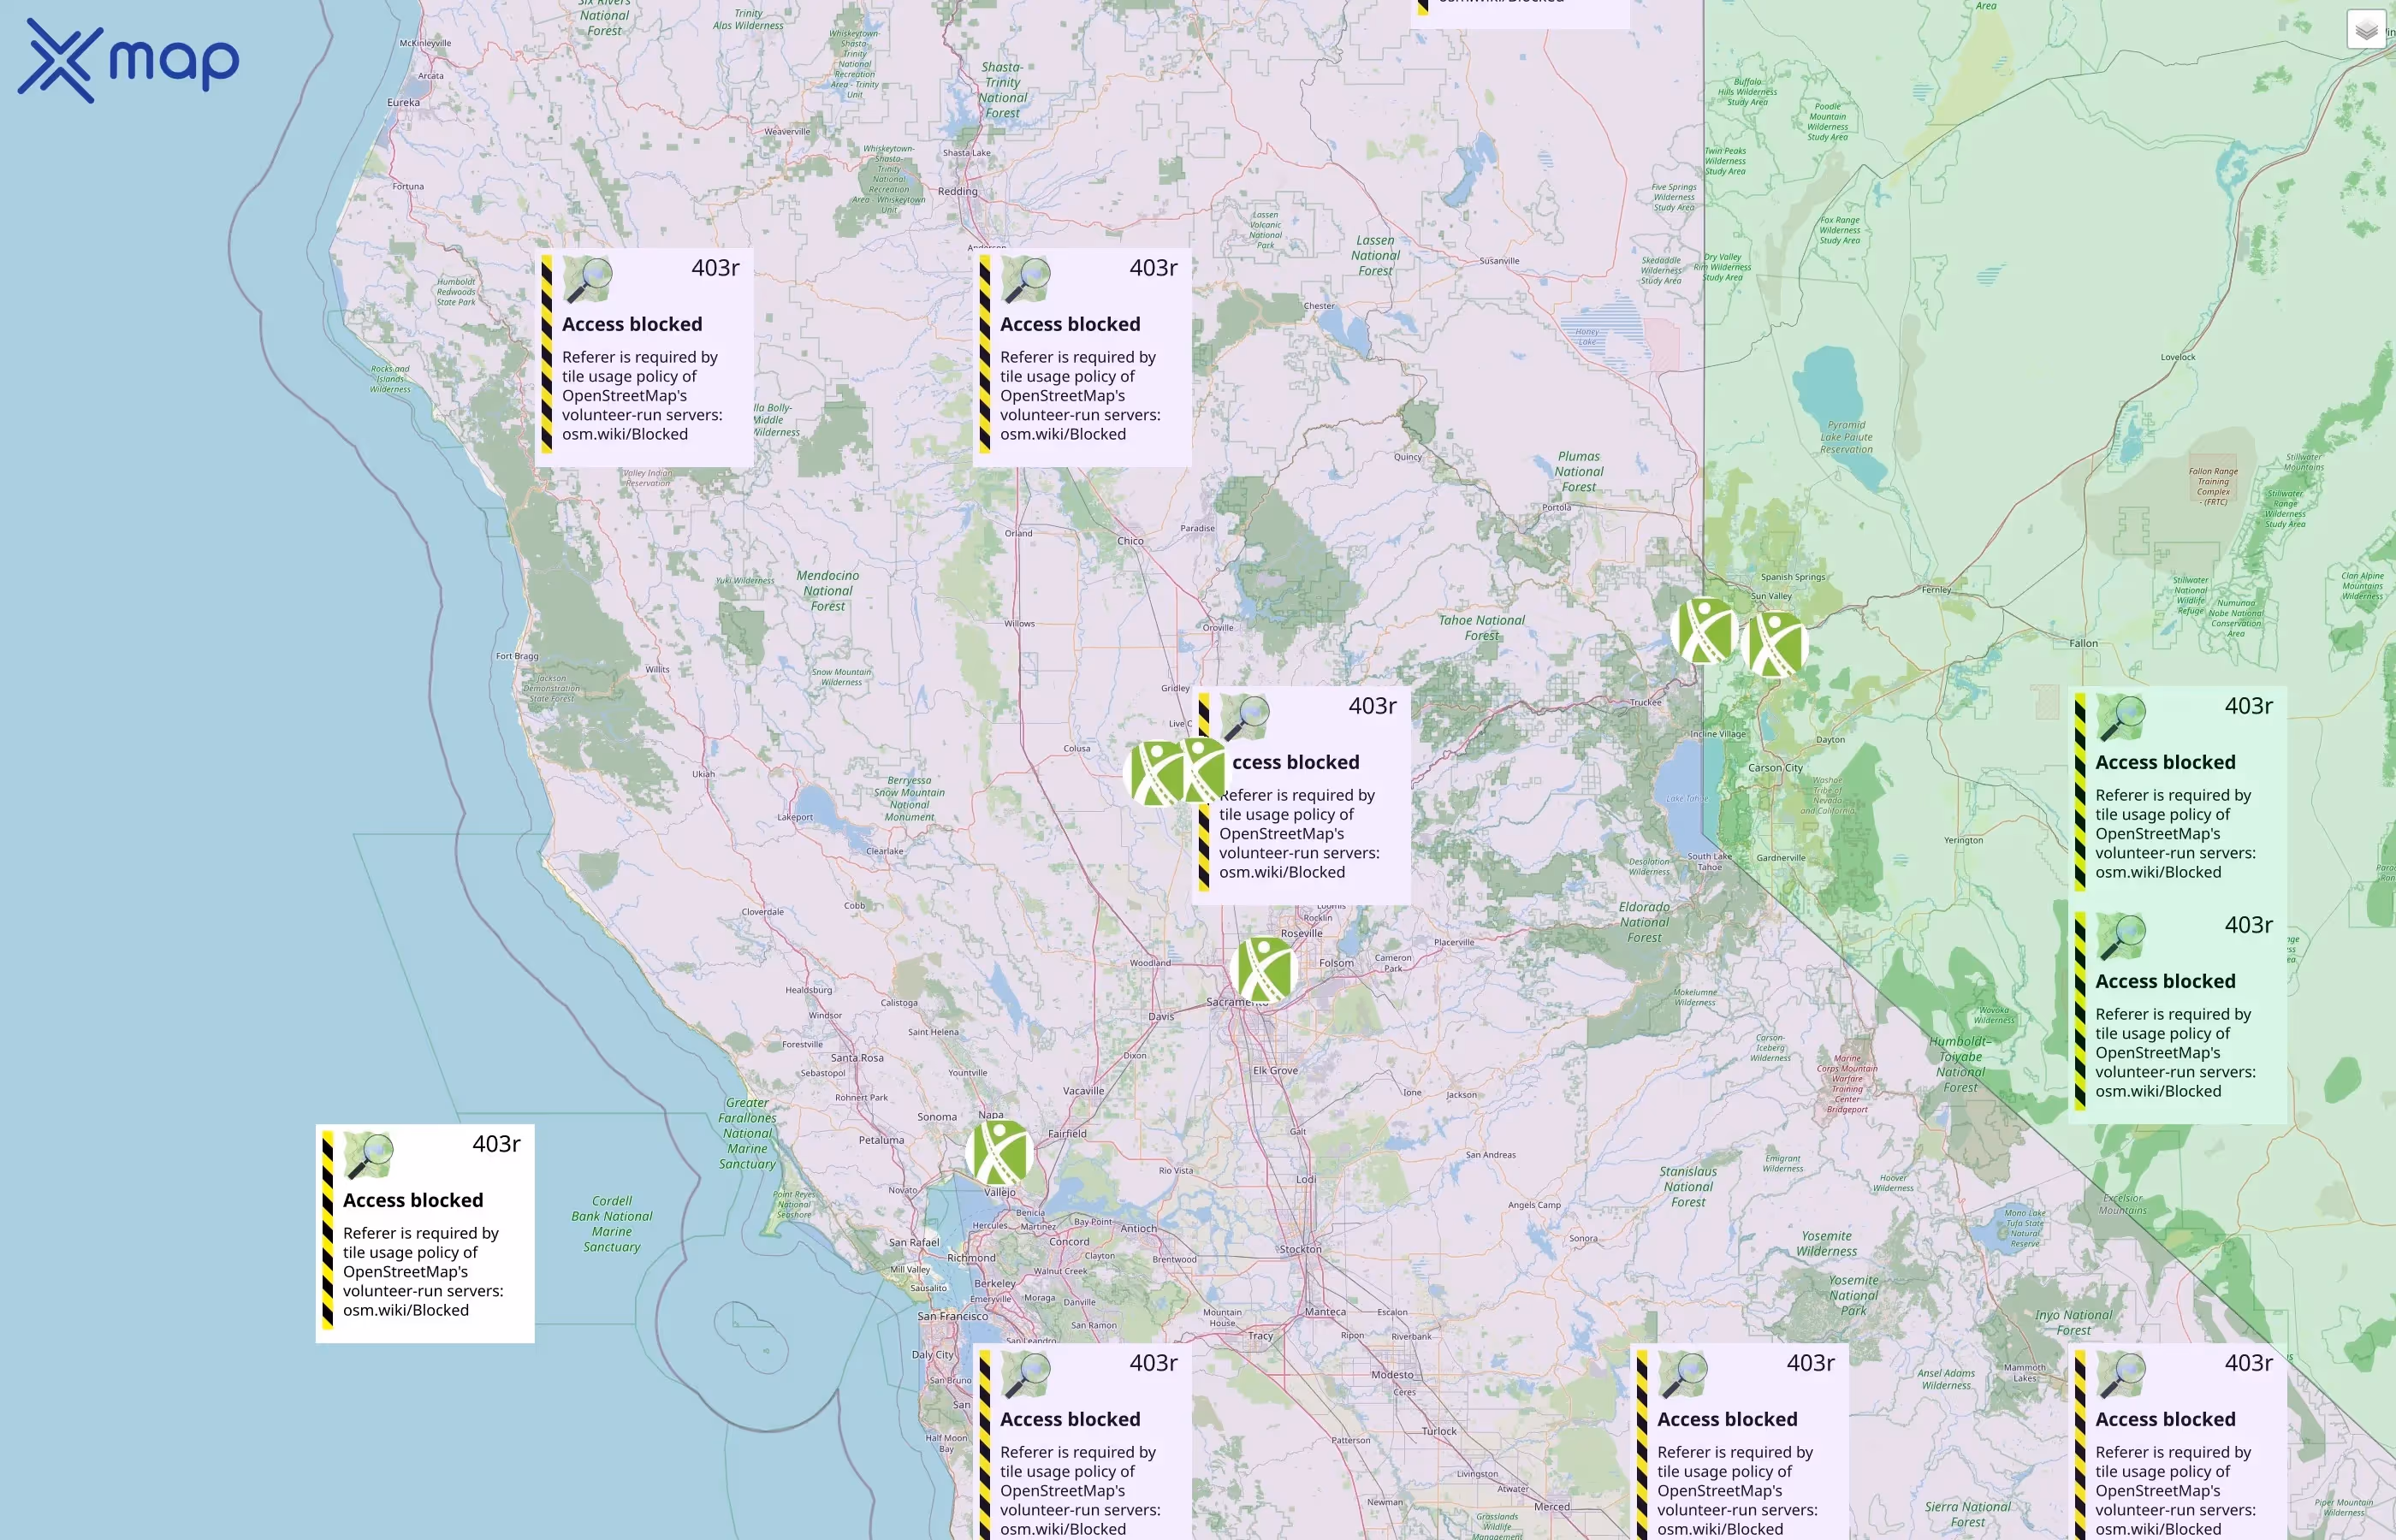The width and height of the screenshot is (2396, 1540).
Task: Click the Yerington label
Action: coord(1963,840)
